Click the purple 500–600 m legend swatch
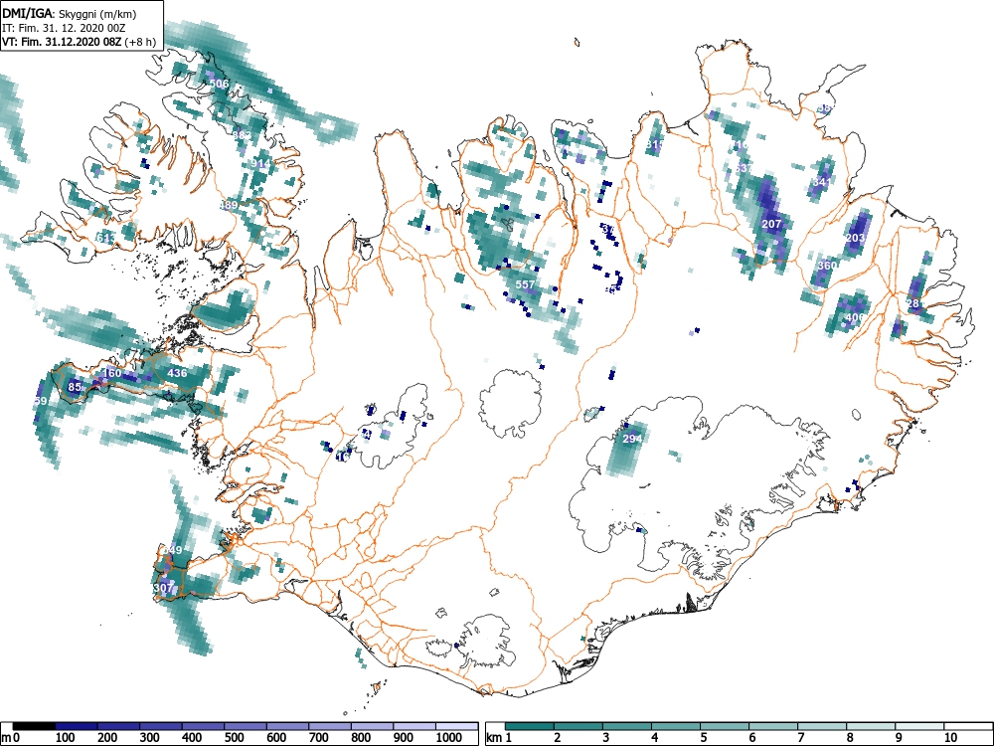 tap(246, 726)
